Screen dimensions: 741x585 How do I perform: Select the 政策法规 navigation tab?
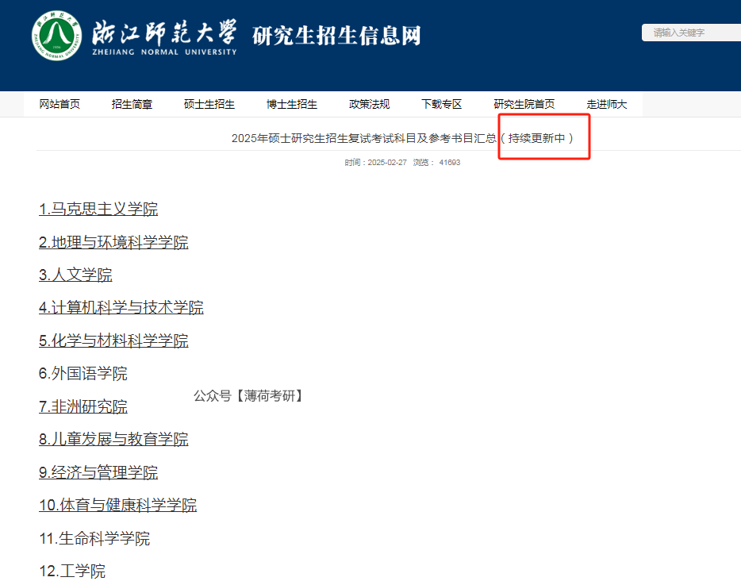(368, 103)
